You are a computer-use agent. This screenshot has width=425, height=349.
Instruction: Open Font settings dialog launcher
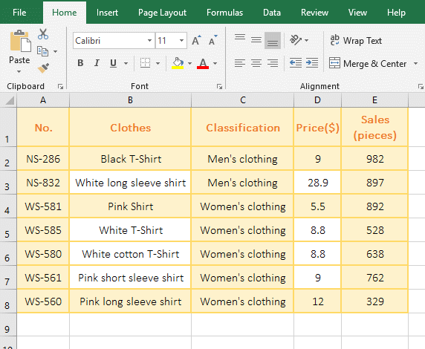pyautogui.click(x=219, y=86)
